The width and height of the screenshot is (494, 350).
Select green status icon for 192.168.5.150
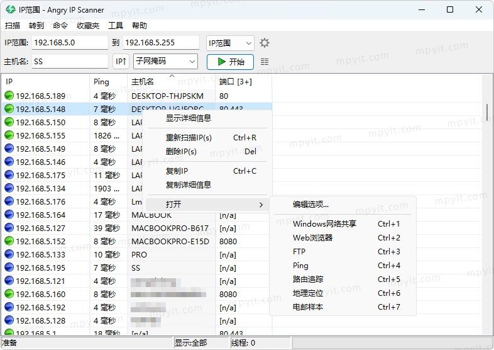[9, 122]
